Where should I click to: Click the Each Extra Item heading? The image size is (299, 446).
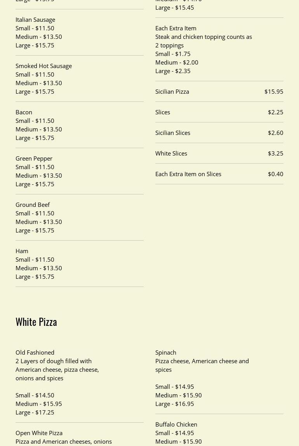[176, 28]
